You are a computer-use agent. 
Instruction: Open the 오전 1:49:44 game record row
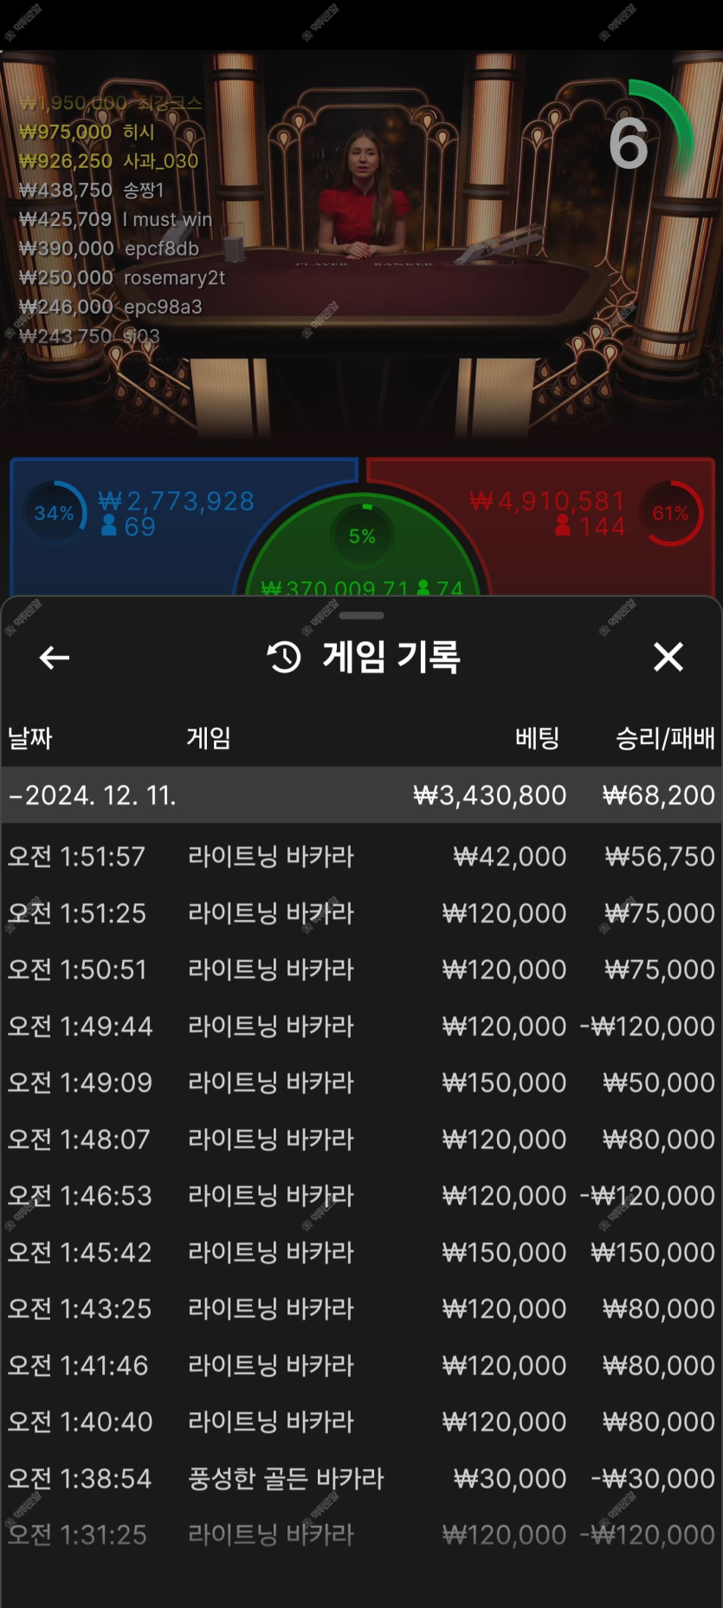(361, 1026)
